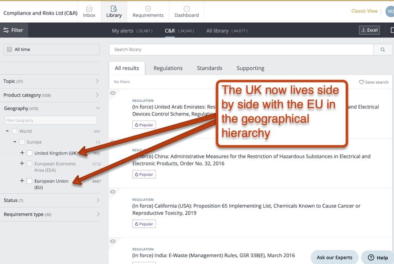Viewport: 394px width, 264px height.
Task: Export results with Excel button
Action: (369, 30)
